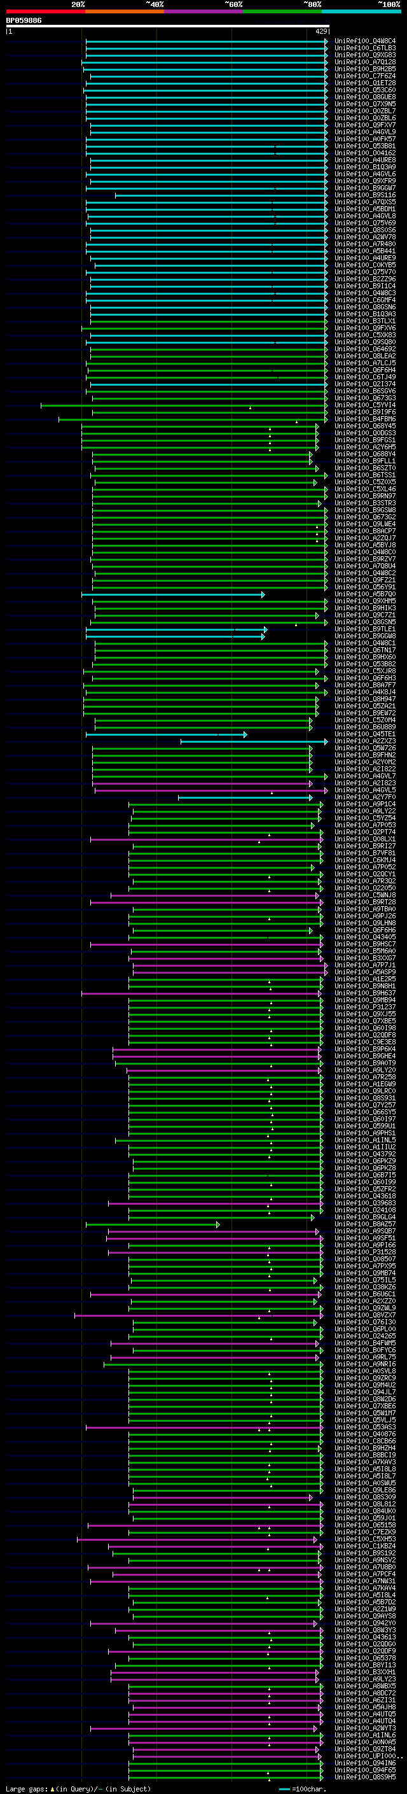Click the UniRef100_Q9LWE4 label
Screen dimensions: 407x1794
[x=365, y=524]
